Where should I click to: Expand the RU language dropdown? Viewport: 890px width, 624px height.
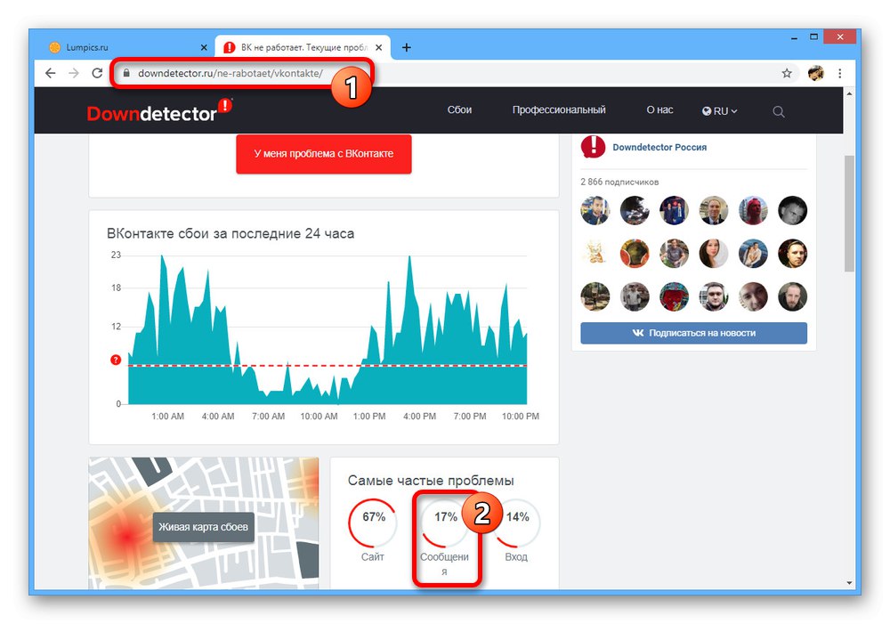[719, 111]
